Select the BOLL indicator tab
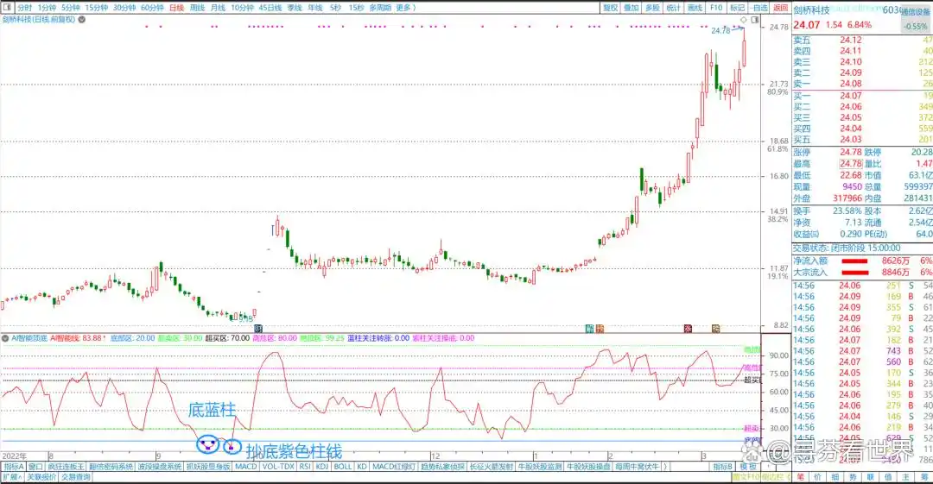 click(x=343, y=467)
